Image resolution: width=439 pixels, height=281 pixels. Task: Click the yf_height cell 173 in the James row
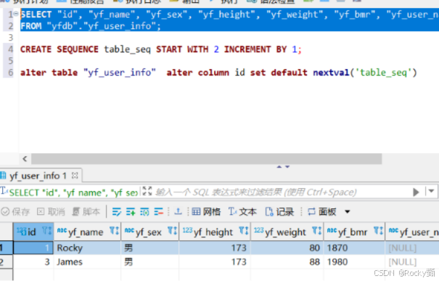tap(215, 261)
